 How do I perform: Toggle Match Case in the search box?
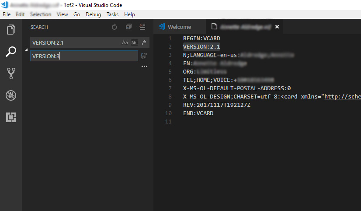tap(125, 42)
